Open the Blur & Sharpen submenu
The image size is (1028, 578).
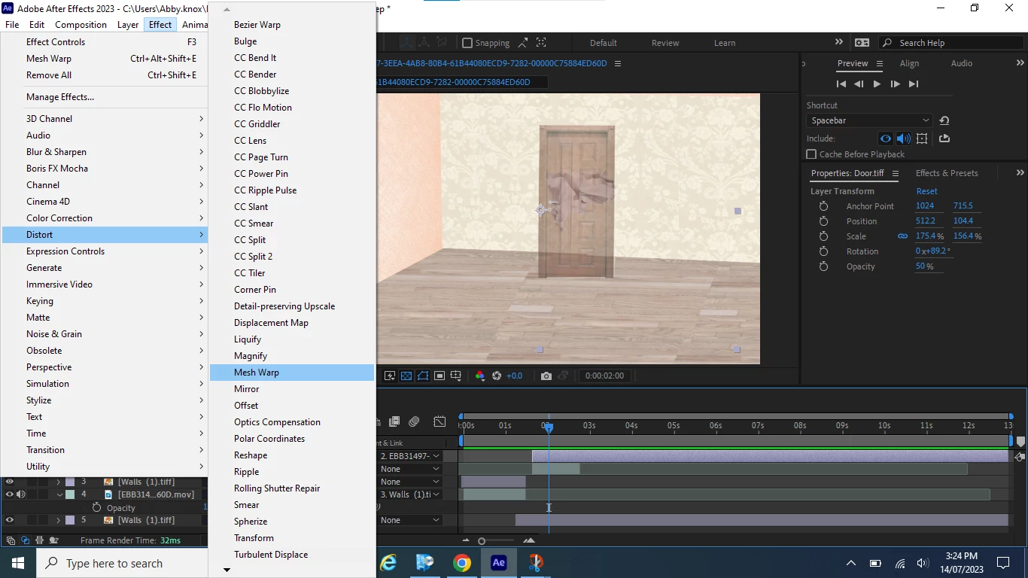point(105,152)
